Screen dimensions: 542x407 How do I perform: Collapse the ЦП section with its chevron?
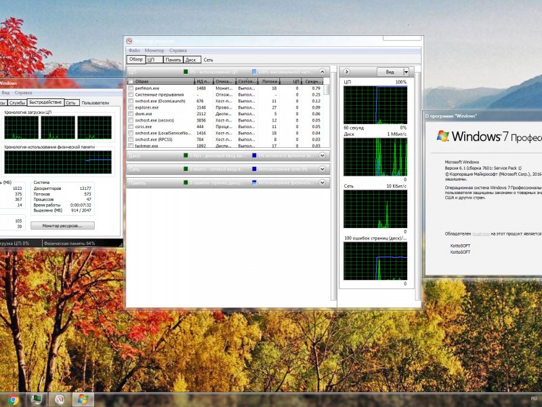click(322, 72)
